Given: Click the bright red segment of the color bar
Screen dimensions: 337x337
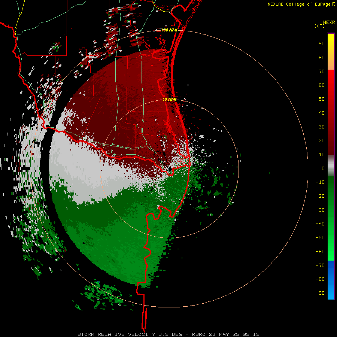Looking at the screenshot, I should [331, 112].
